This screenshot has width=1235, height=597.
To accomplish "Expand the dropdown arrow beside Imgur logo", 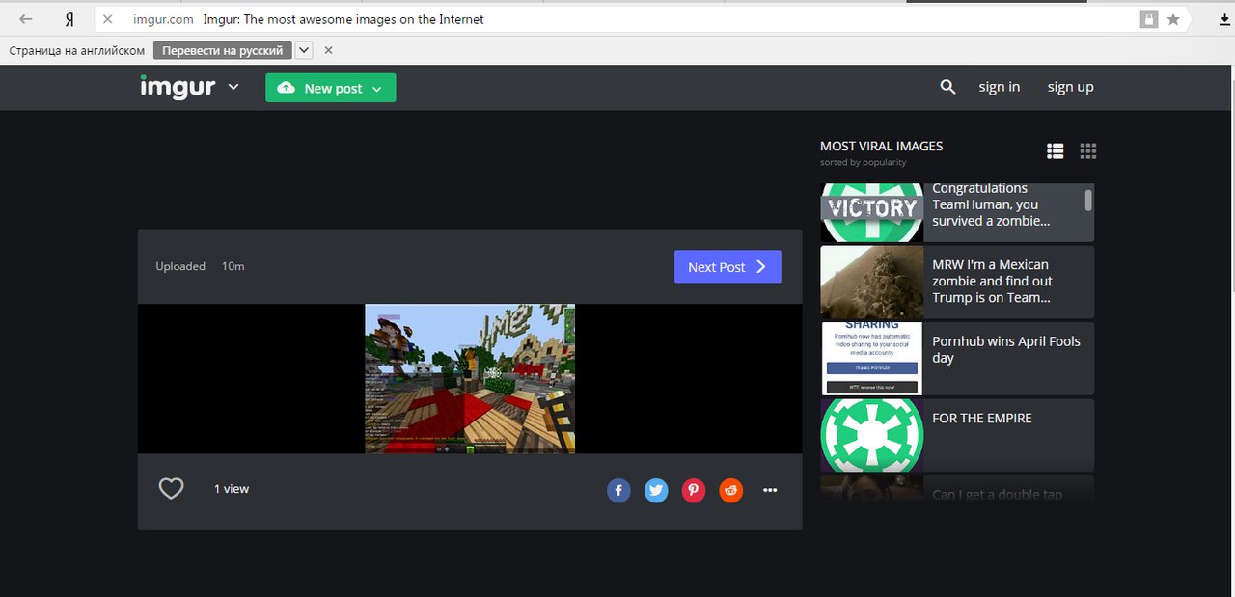I will coord(233,87).
